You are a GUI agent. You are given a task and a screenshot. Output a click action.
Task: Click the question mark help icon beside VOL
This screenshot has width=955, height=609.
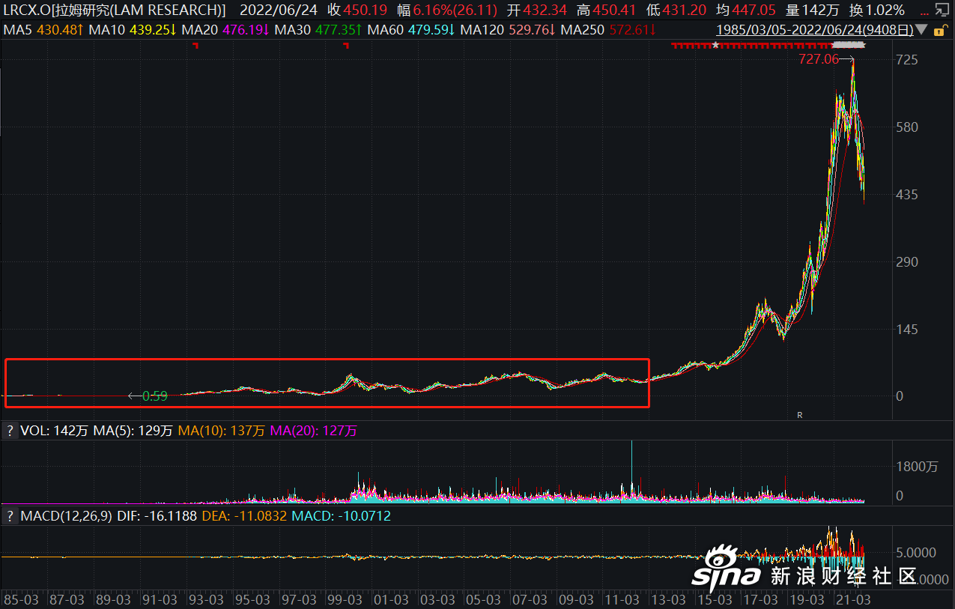(10, 431)
